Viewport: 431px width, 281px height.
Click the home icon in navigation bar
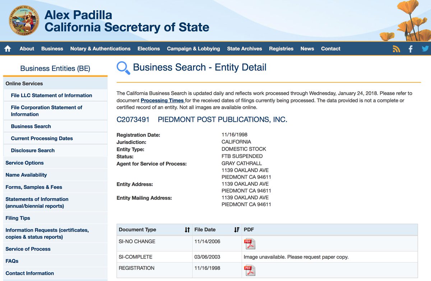(x=8, y=49)
